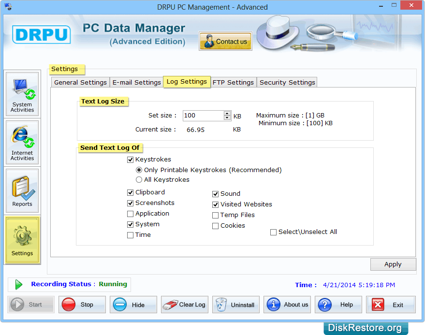Click the Set size input field
This screenshot has height=335, width=425.
(203, 116)
